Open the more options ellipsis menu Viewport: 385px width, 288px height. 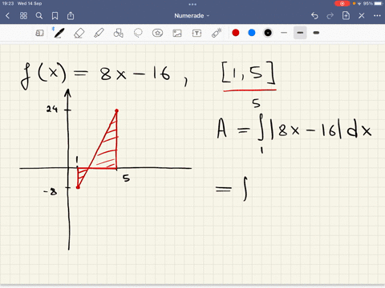point(377,16)
